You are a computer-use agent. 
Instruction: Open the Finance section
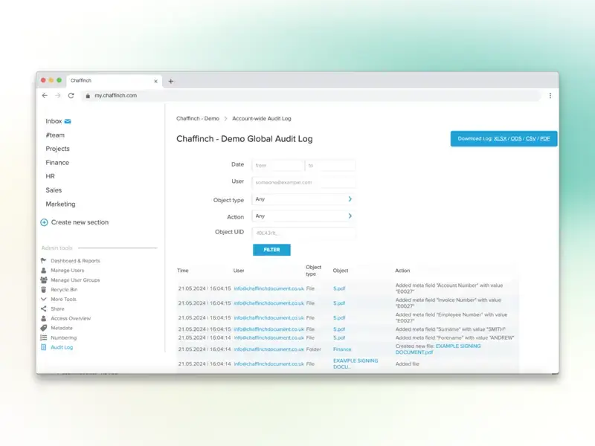(57, 163)
